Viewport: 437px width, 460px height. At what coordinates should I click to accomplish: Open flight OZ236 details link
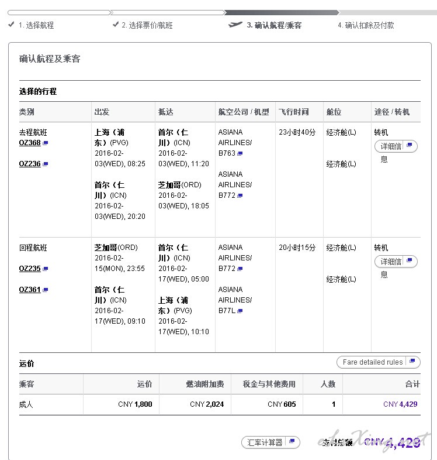click(30, 164)
